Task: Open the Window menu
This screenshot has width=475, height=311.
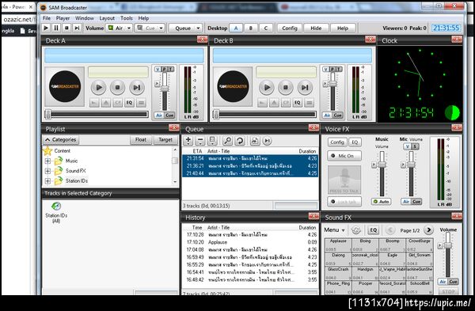Action: (85, 18)
